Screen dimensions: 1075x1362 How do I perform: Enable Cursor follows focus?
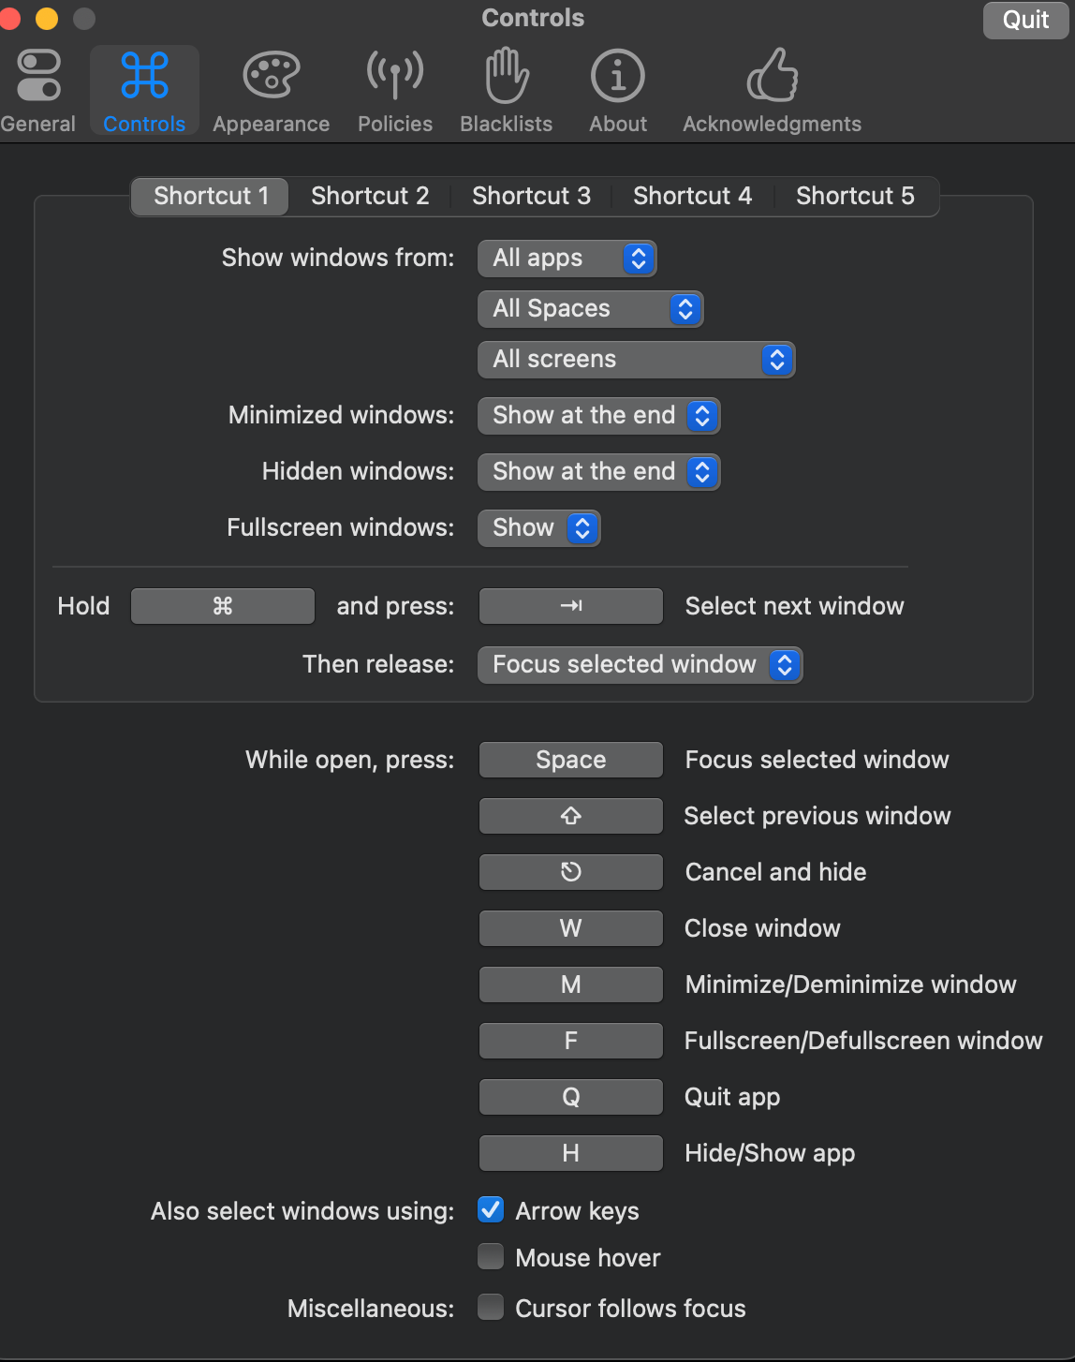pos(490,1307)
